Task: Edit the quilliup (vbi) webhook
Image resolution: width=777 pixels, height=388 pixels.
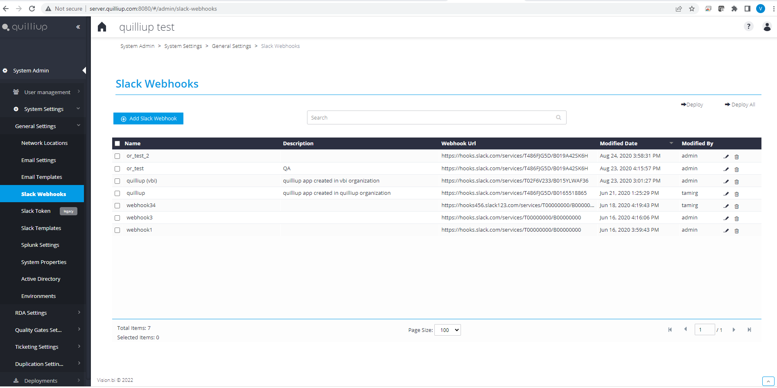Action: [x=726, y=181]
